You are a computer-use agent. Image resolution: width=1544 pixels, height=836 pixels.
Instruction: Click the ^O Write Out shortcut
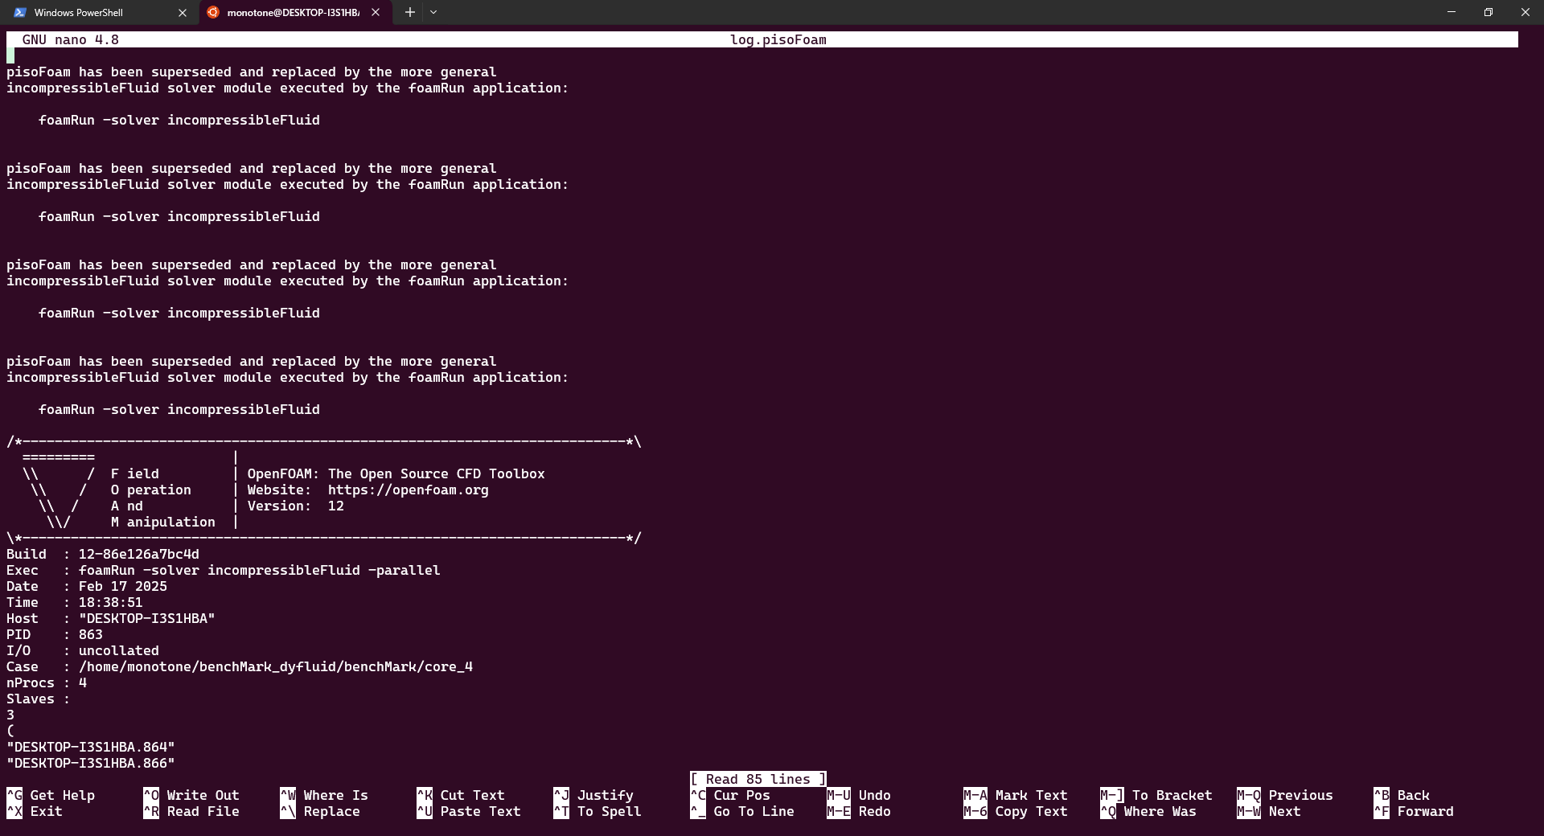pos(191,795)
